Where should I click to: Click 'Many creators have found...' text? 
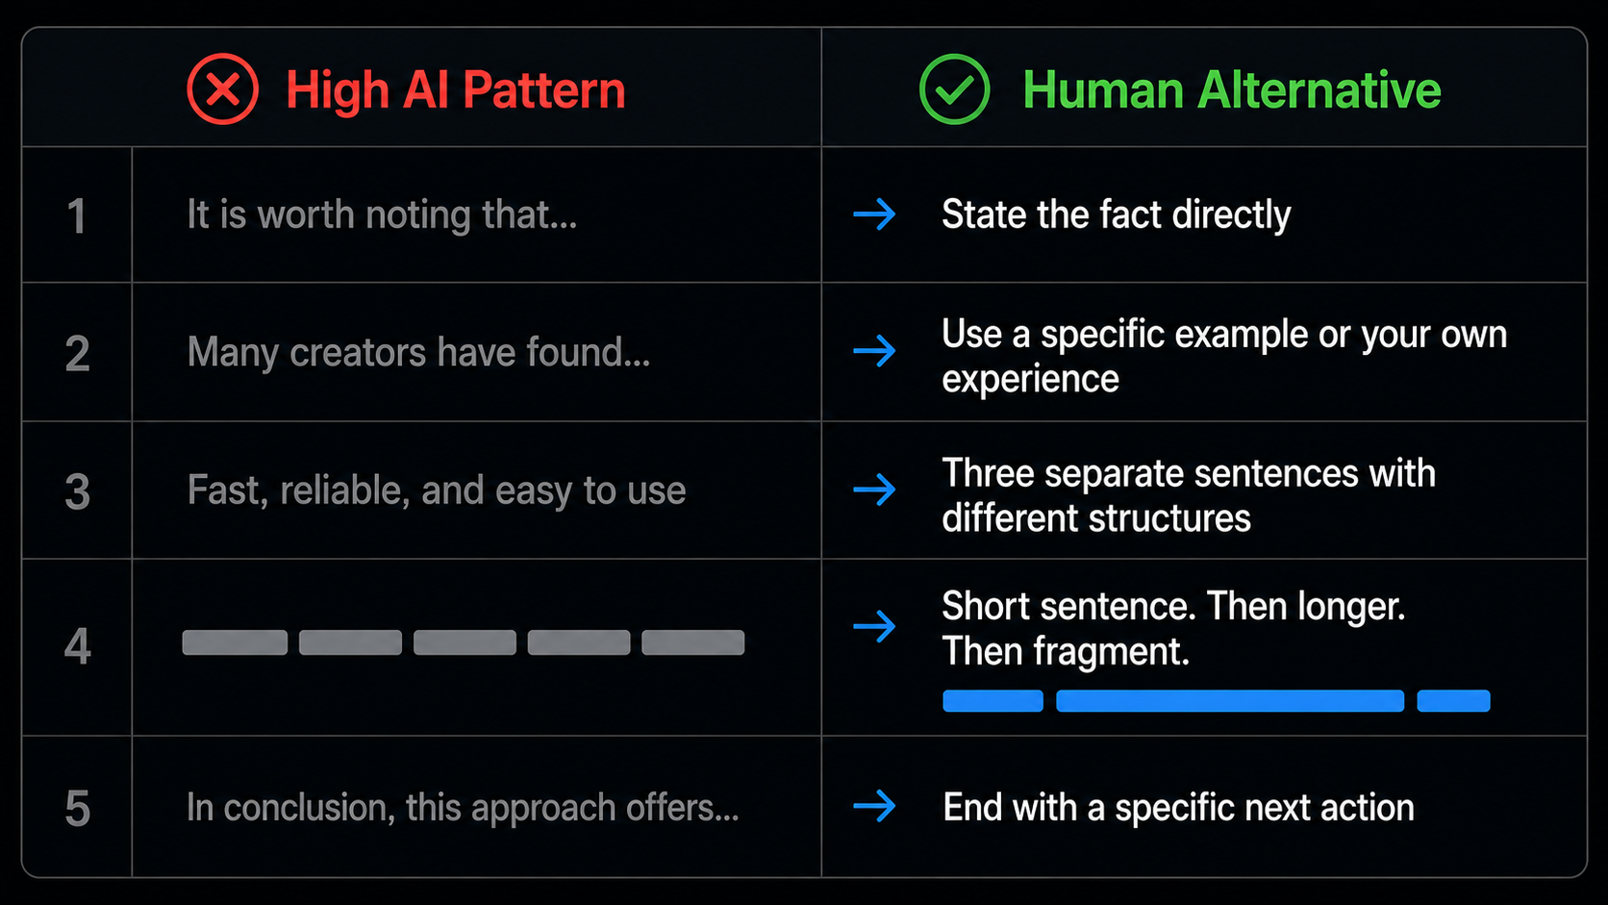418,352
